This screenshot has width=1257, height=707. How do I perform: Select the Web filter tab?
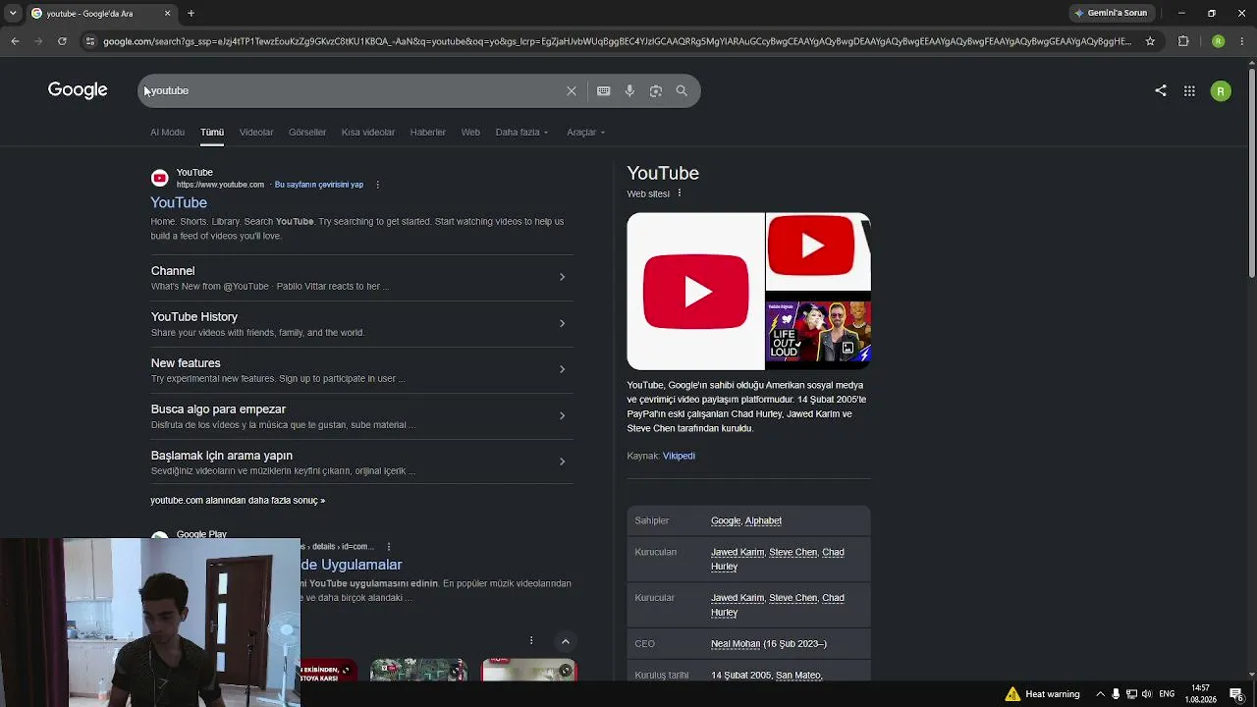[x=470, y=132]
